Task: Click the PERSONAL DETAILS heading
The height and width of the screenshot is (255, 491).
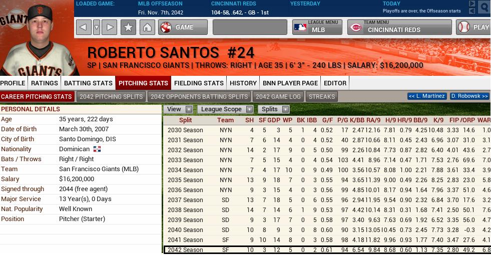Action: [31, 109]
